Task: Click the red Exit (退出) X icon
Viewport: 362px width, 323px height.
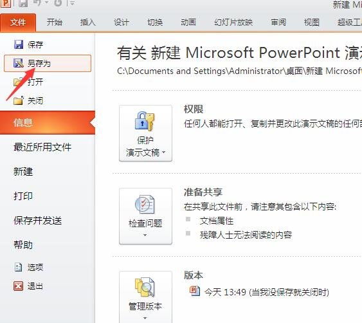Action: click(x=18, y=286)
